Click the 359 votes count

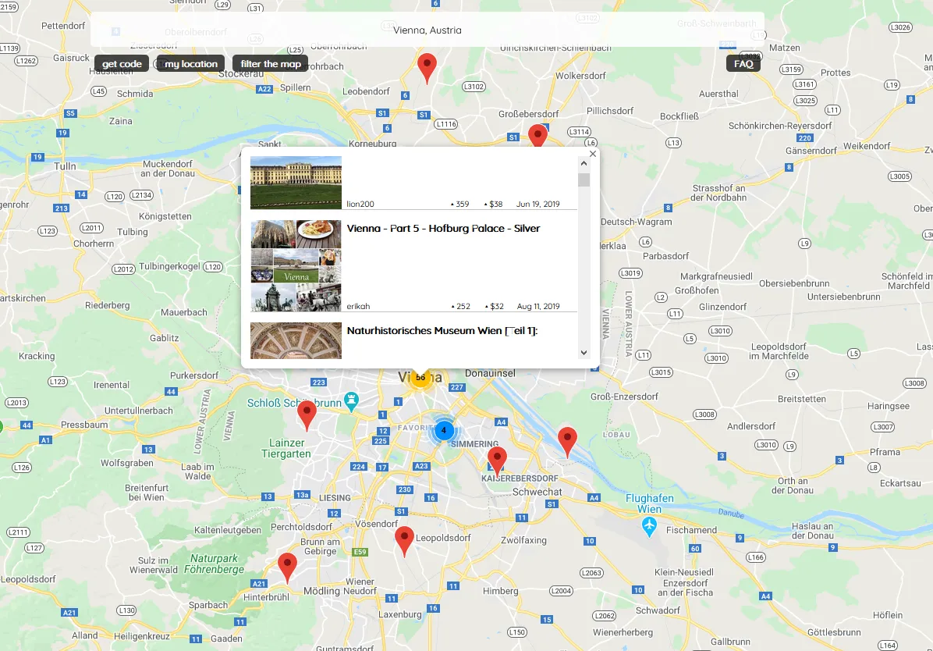[x=460, y=205]
